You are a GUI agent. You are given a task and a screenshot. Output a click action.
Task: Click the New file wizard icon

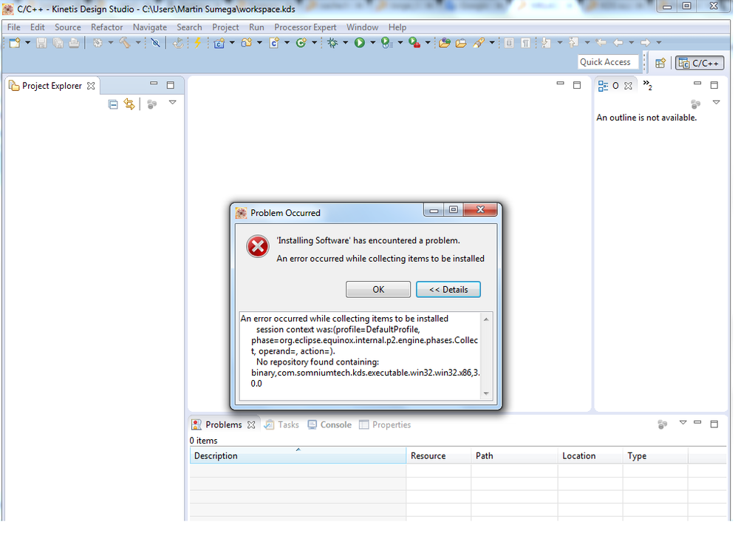point(15,43)
